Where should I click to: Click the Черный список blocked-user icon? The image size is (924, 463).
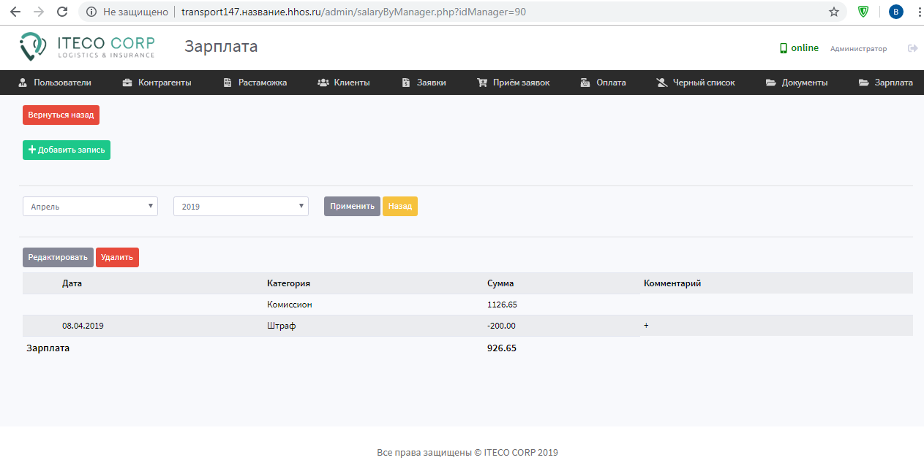pos(662,83)
